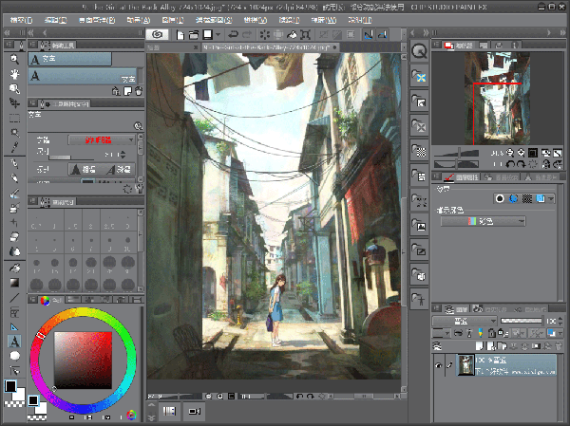The image size is (570, 426).
Task: Select the Eyedropper tool
Action: (14, 147)
